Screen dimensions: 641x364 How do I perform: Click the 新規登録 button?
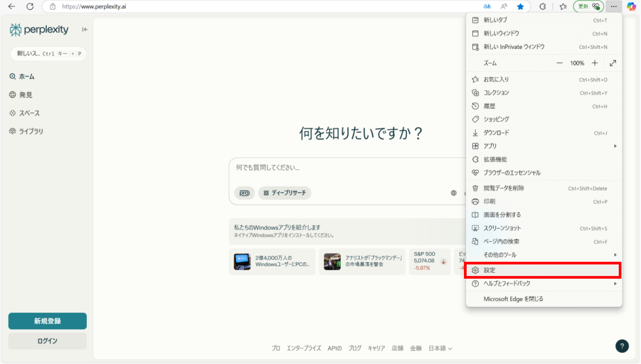point(48,321)
